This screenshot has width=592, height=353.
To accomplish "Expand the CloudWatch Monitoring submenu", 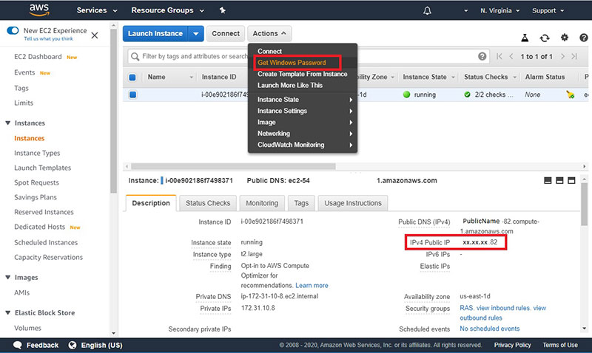I will coord(303,145).
